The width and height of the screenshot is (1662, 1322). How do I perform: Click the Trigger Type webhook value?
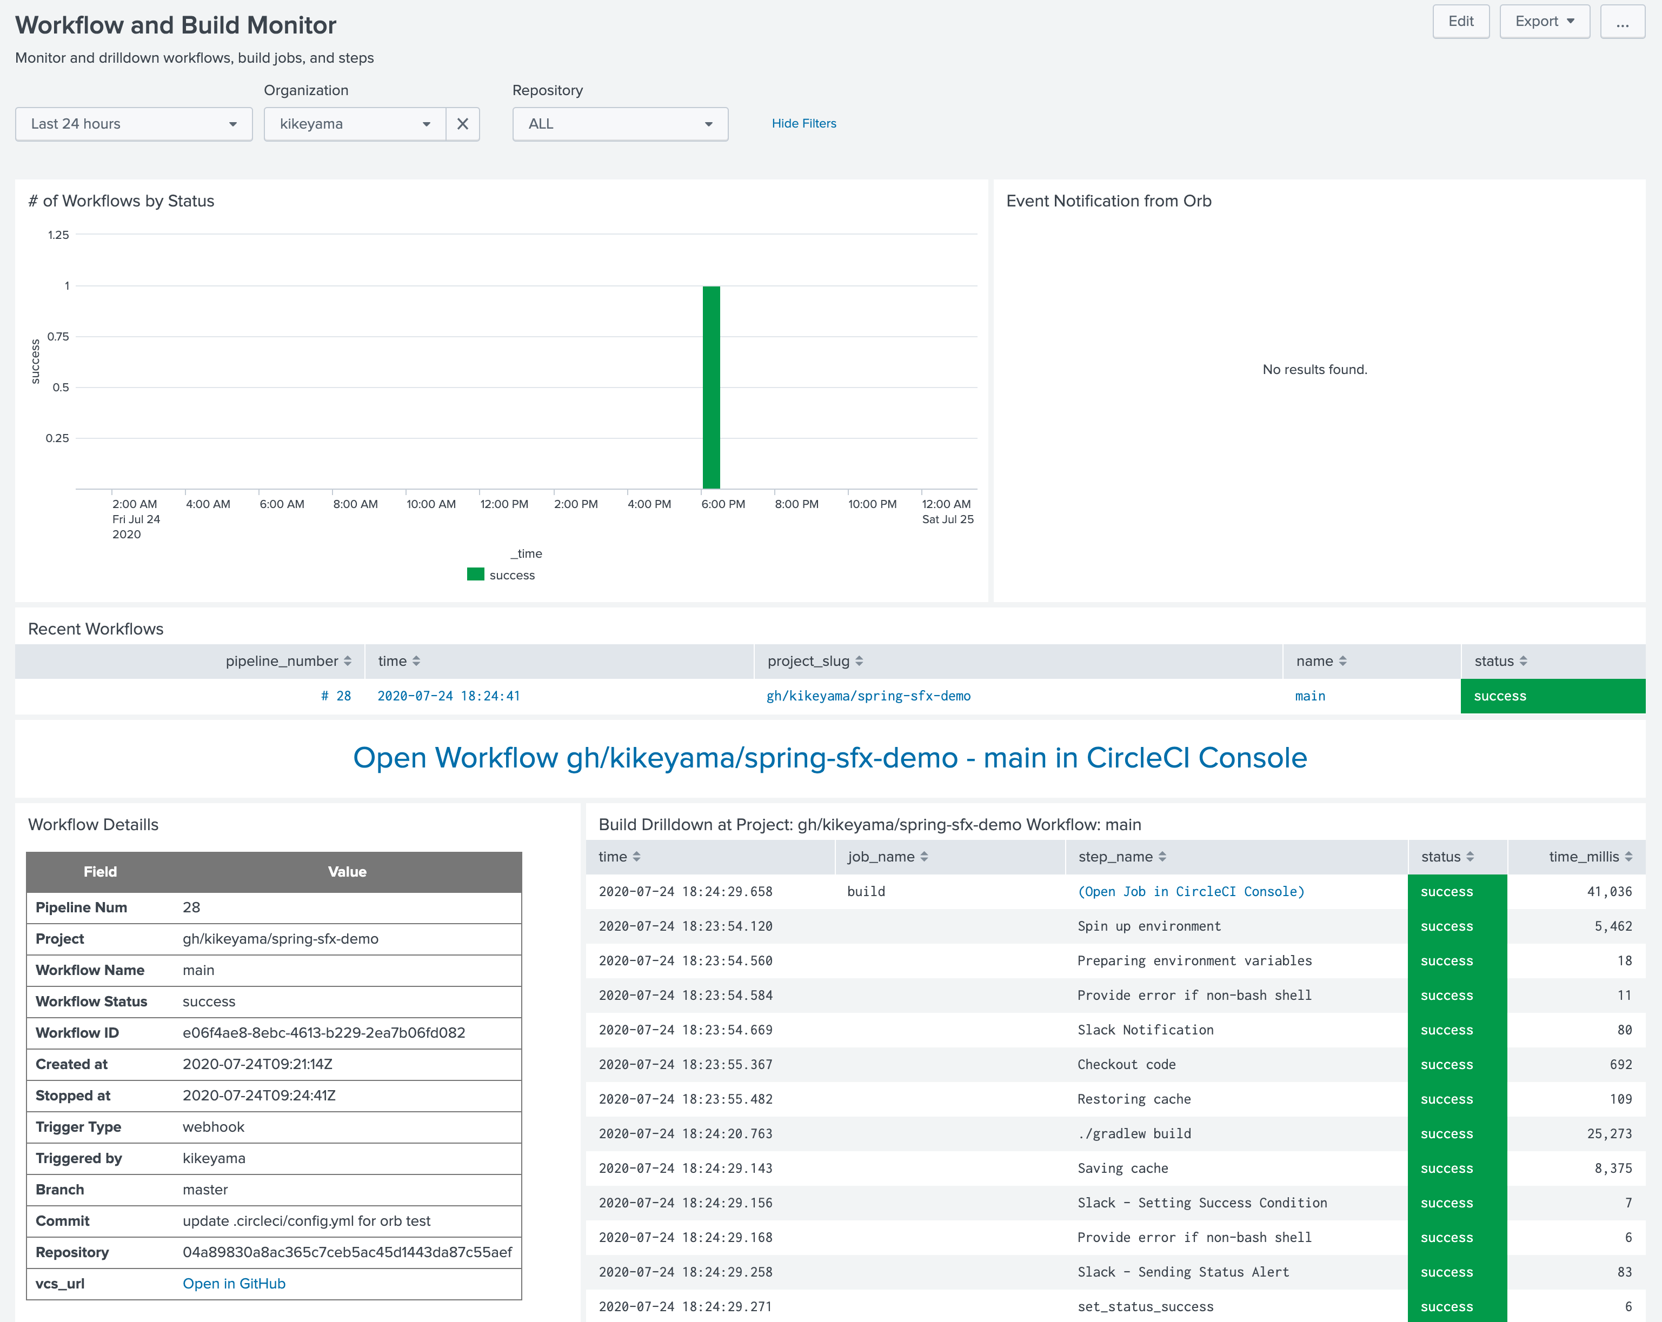[x=214, y=1127]
